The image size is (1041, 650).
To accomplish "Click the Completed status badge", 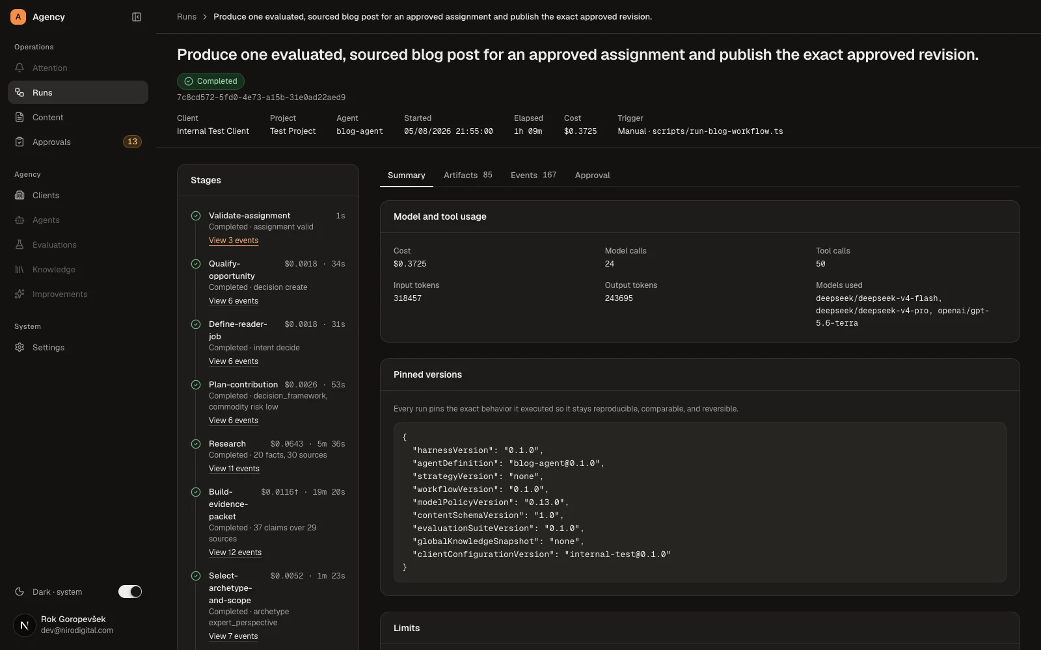I will pos(211,81).
